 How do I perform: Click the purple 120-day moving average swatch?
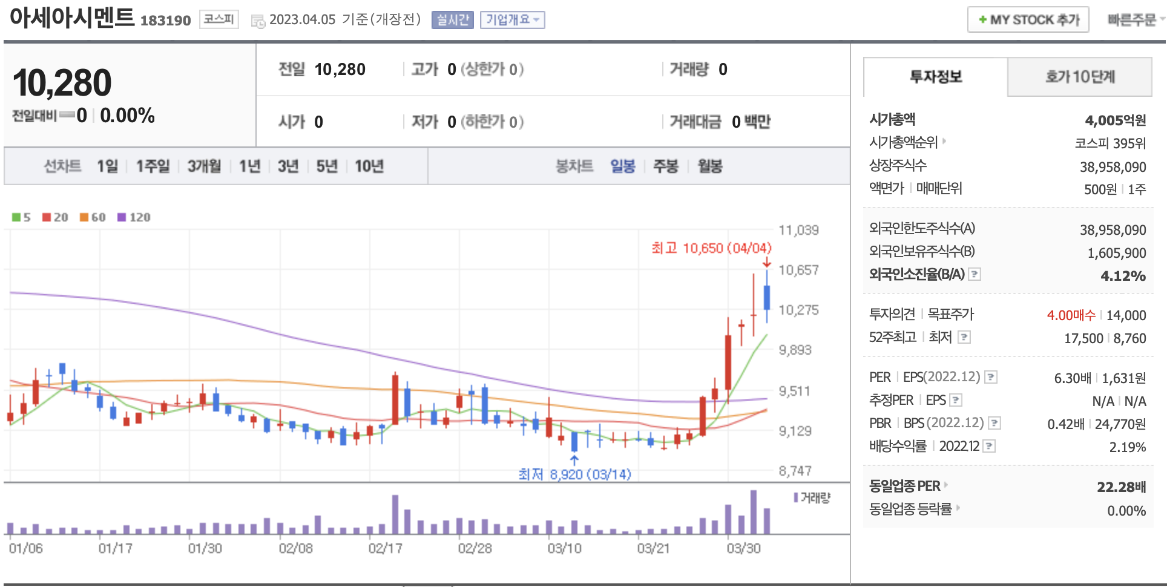click(122, 217)
